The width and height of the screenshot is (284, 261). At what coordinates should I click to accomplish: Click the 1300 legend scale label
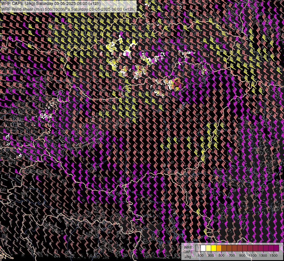263,255
